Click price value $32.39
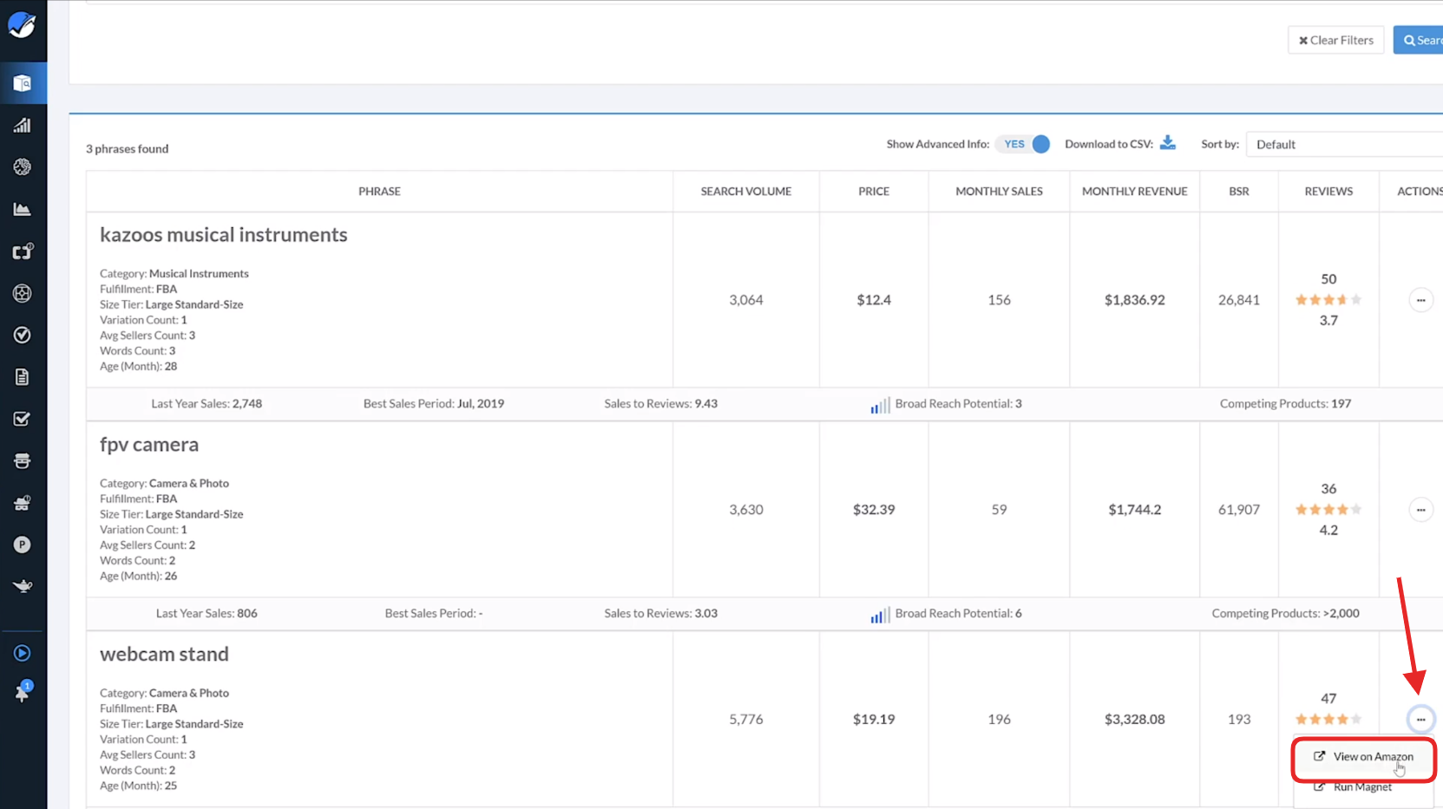1443x809 pixels. pos(874,510)
